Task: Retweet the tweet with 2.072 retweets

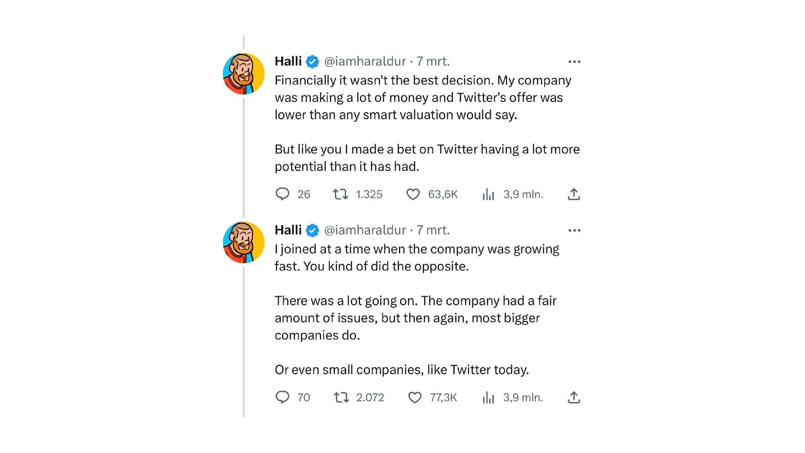Action: pyautogui.click(x=341, y=397)
